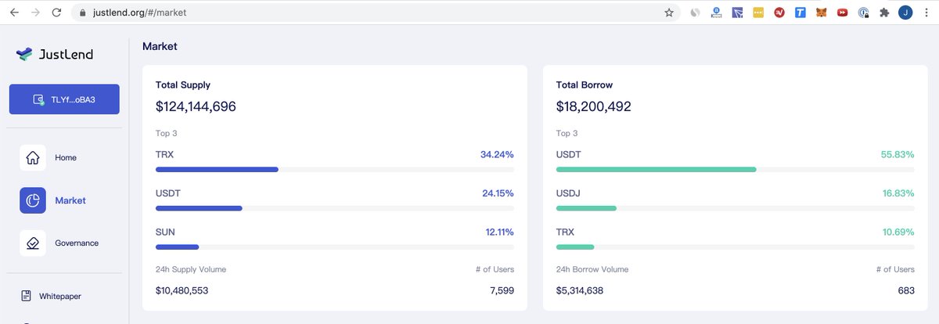Viewport: 939px width, 324px height.
Task: Click the 24h Borrow Volume $5,314,638
Action: (580, 290)
